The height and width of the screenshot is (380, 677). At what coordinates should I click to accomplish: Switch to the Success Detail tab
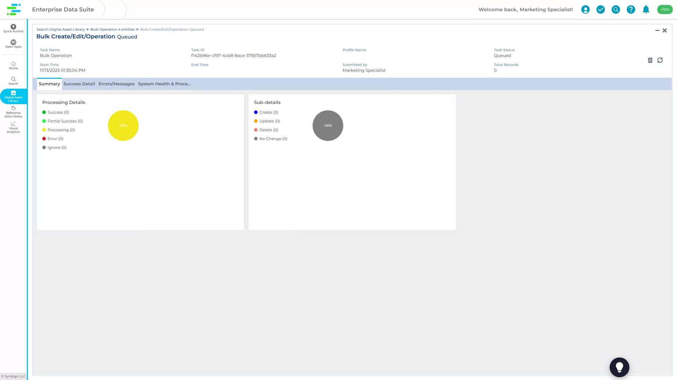point(79,84)
